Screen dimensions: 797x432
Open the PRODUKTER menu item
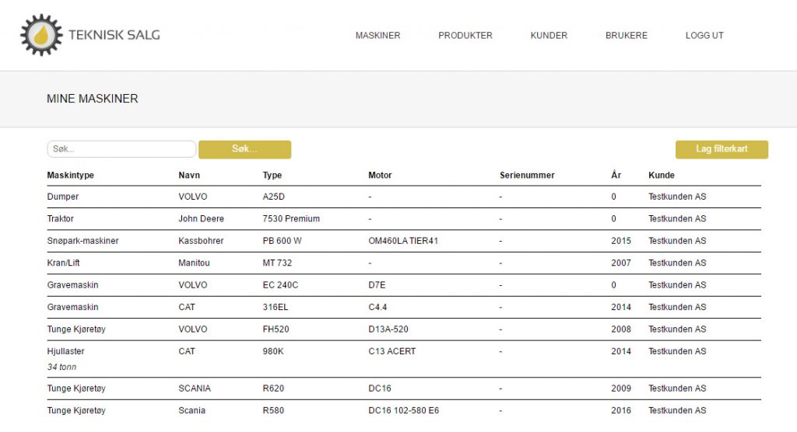[465, 36]
